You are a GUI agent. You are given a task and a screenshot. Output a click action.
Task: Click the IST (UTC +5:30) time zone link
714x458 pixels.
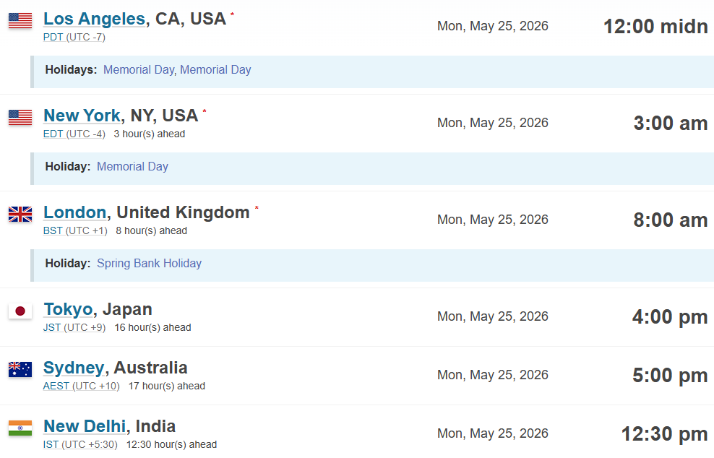point(79,444)
